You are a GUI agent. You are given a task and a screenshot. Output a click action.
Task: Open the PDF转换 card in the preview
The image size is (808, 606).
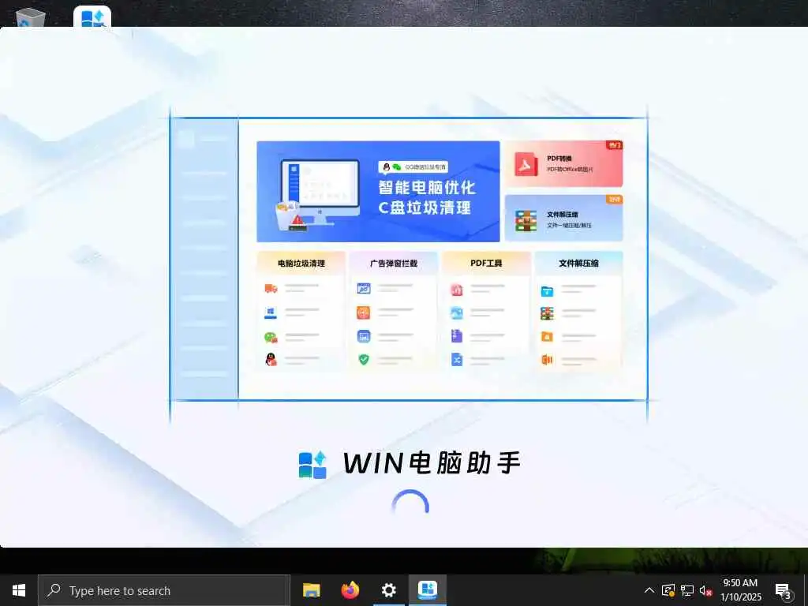(563, 164)
